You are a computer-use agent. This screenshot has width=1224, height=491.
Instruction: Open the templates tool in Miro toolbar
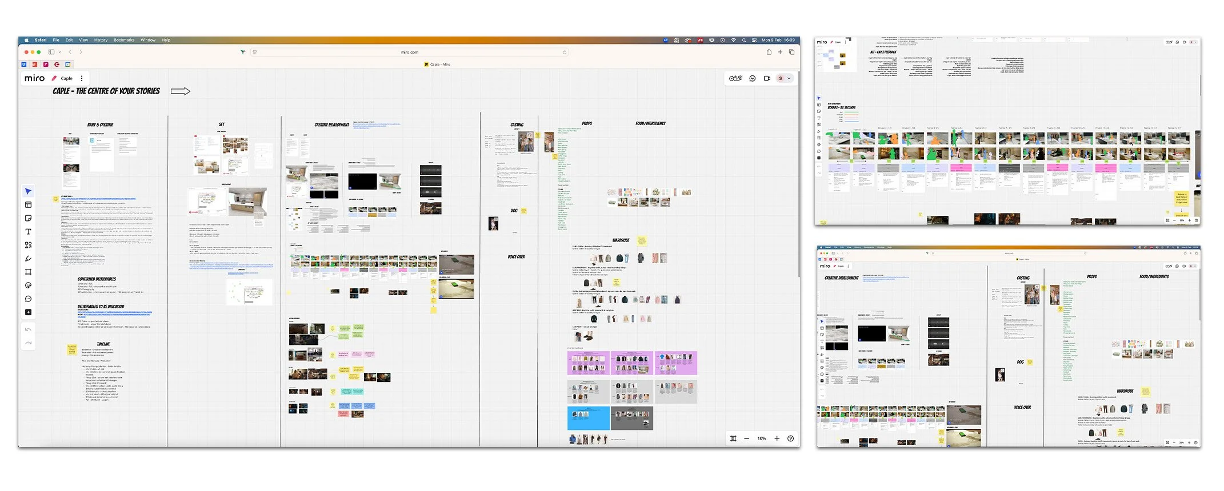[x=28, y=205]
